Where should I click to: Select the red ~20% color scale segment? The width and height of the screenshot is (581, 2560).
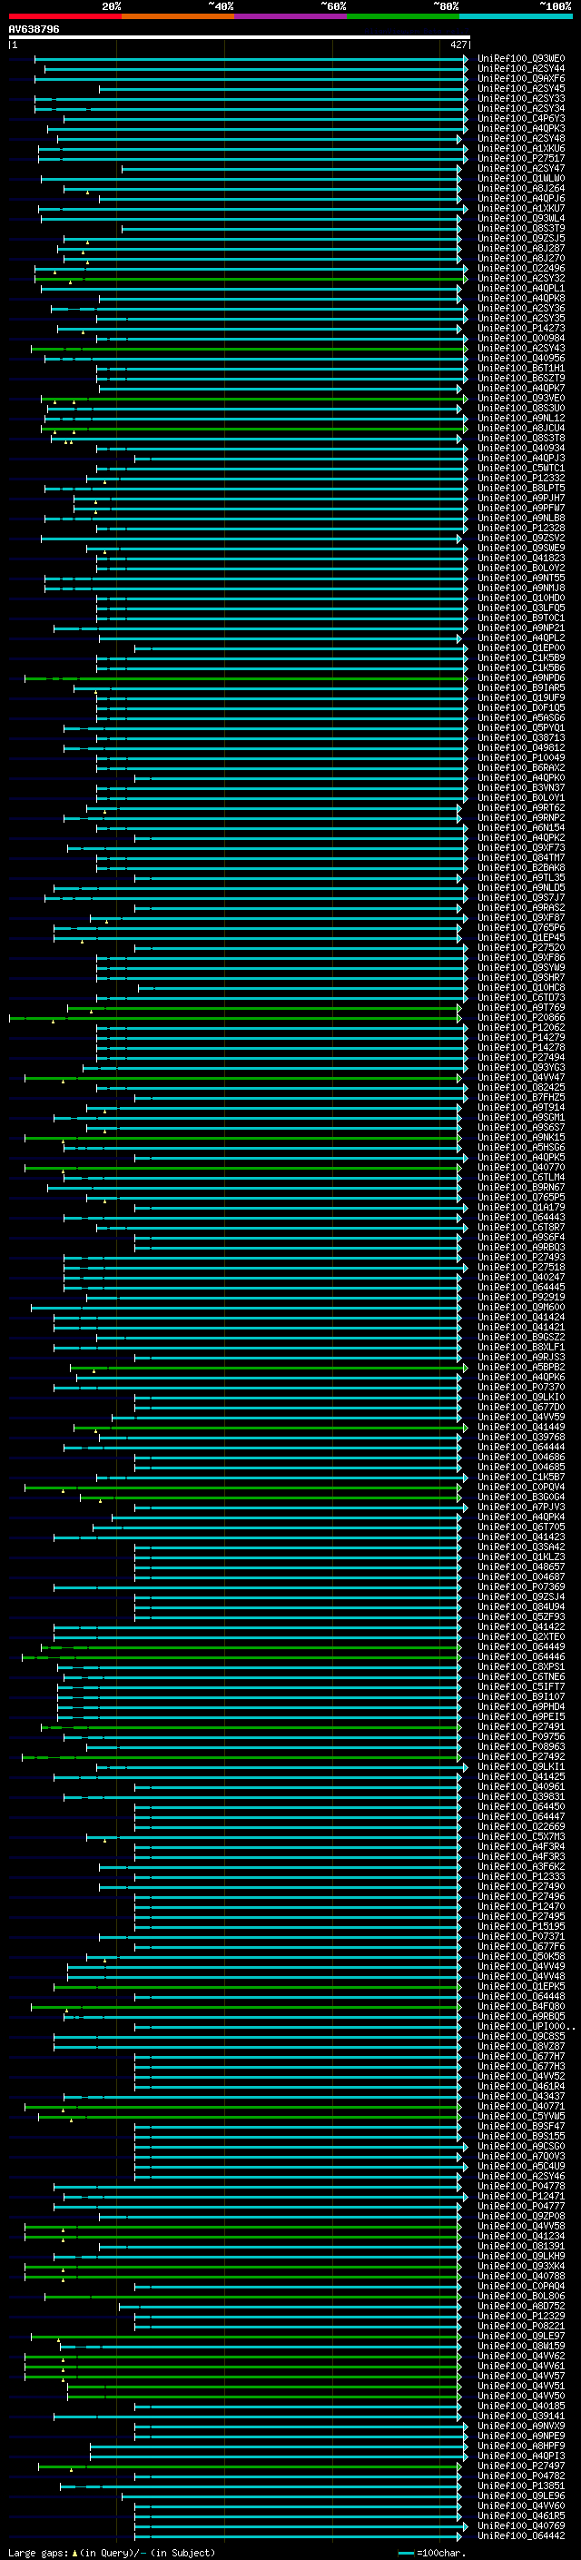pyautogui.click(x=64, y=16)
